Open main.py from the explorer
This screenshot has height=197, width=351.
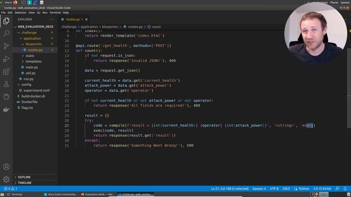point(32,67)
